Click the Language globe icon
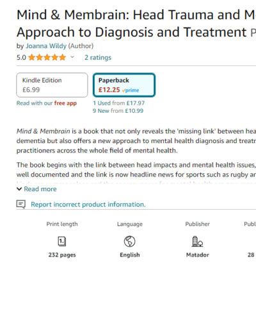Viewport: 256px width, 331px height. coord(130,241)
